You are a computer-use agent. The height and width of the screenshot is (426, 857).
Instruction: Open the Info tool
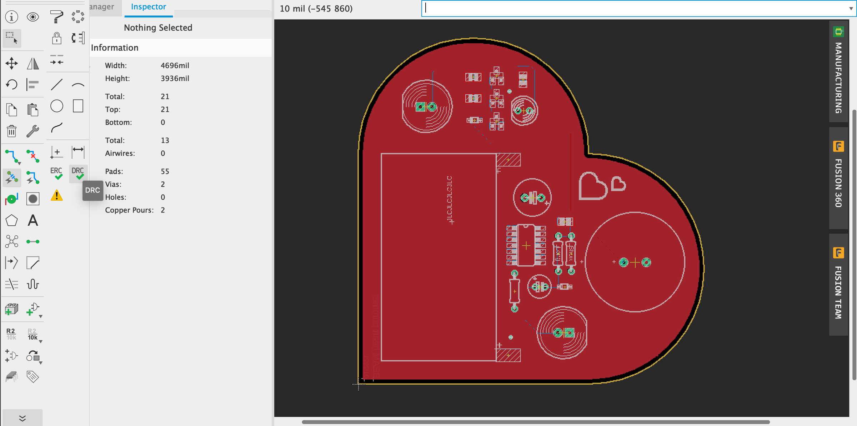pyautogui.click(x=12, y=17)
